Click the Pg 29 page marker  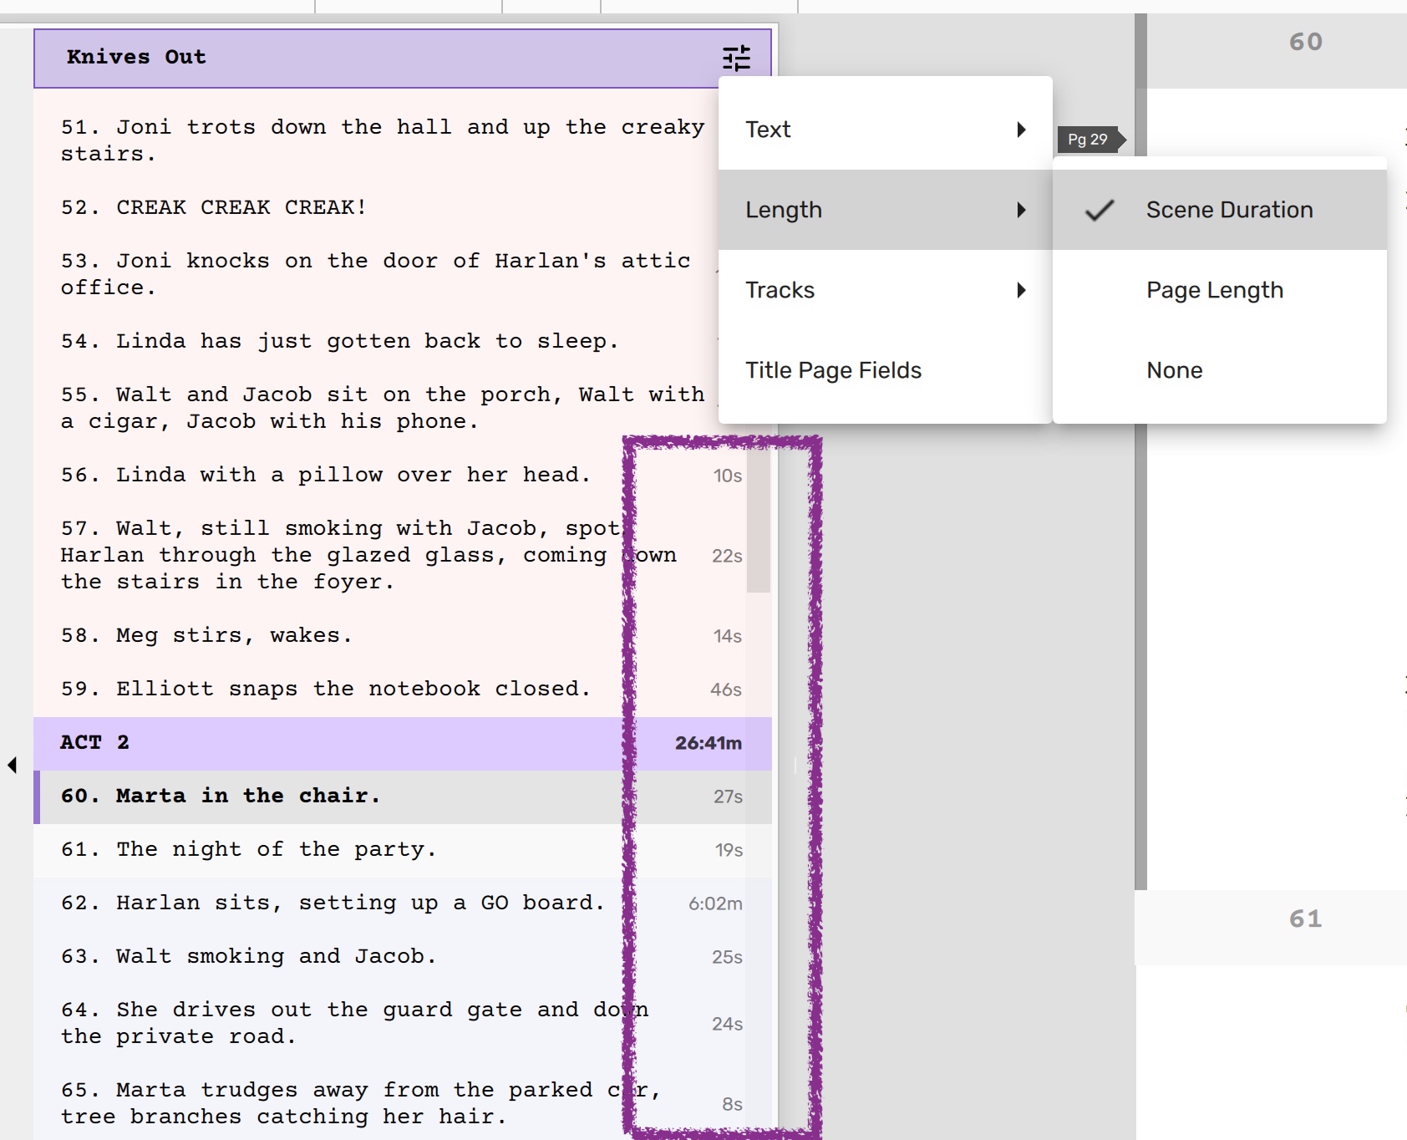pos(1090,140)
